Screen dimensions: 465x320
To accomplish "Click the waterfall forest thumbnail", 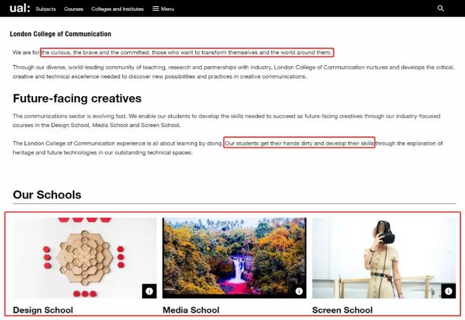I will 234,257.
